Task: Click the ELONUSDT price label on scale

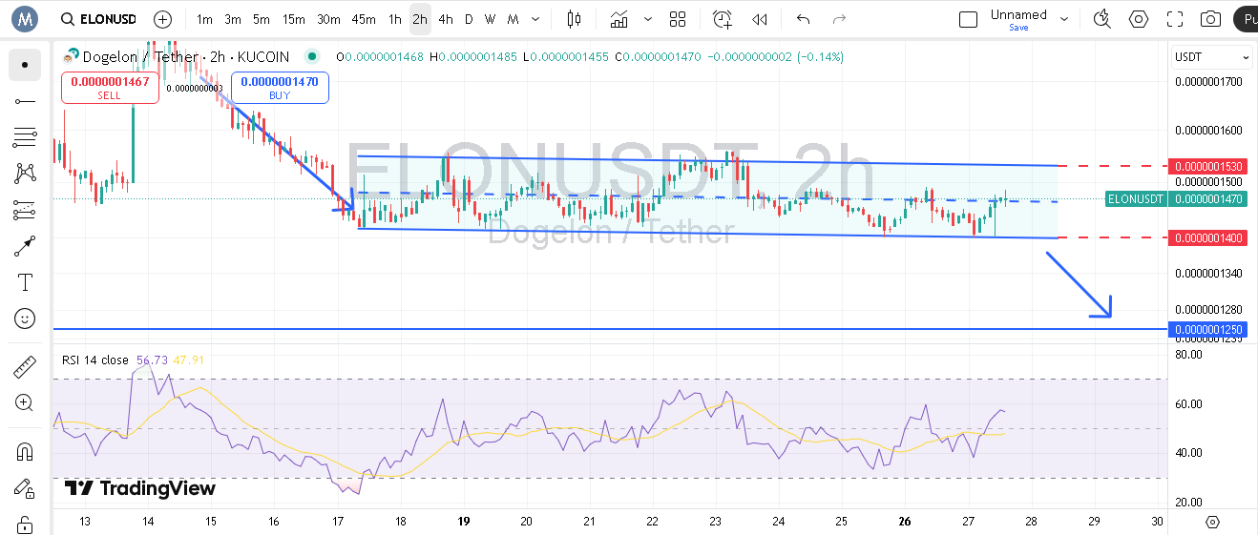Action: click(1136, 199)
